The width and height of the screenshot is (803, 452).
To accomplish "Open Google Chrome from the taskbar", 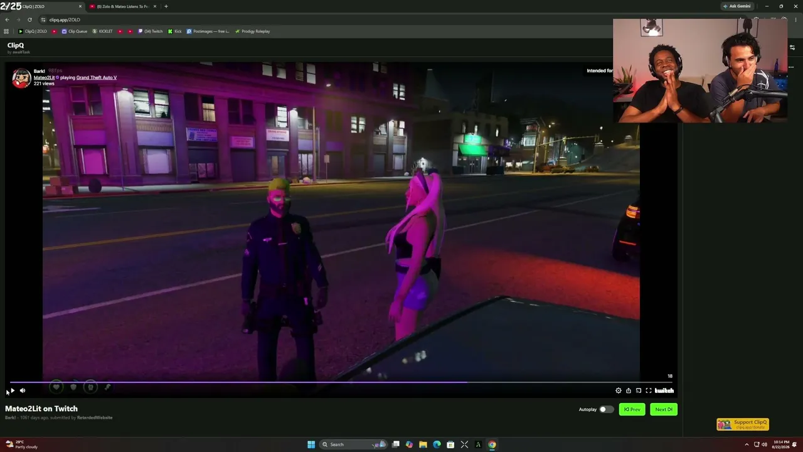I will [x=492, y=444].
